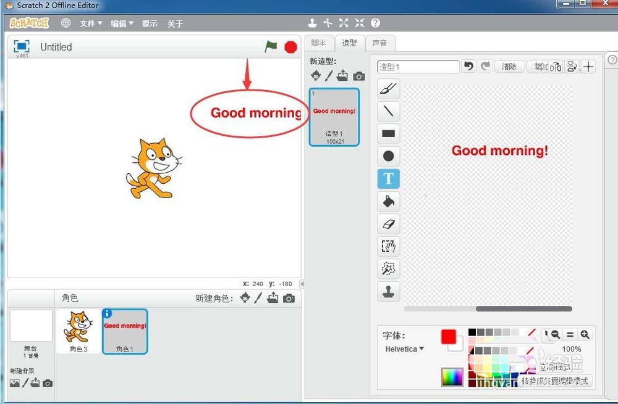Zoom out the paint canvas
The image size is (618, 404).
point(555,335)
